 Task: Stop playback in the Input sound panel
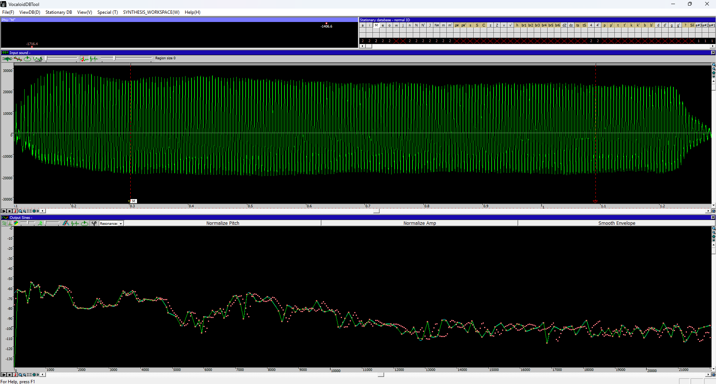[x=10, y=211]
